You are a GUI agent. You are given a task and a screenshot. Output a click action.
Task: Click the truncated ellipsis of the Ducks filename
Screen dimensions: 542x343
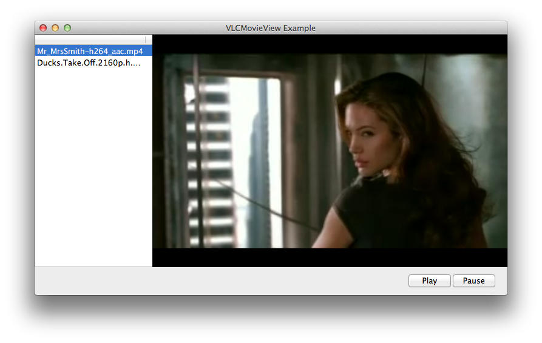click(x=137, y=62)
